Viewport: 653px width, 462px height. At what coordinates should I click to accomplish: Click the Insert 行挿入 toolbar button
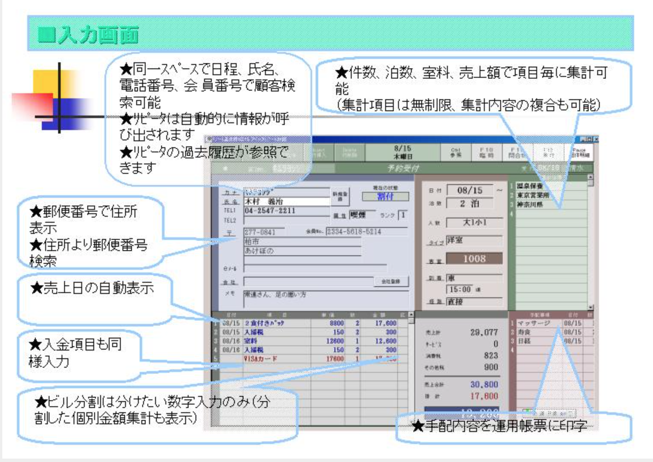320,152
